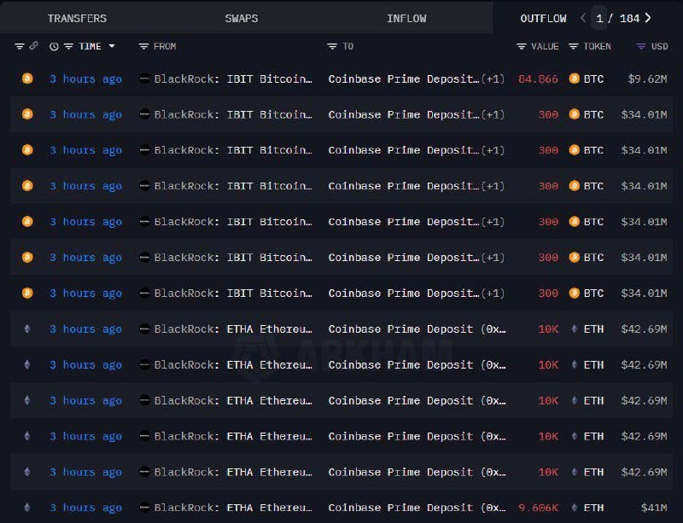The image size is (683, 523).
Task: Click BlackRock entity logo in $9.62M row
Action: coord(144,78)
